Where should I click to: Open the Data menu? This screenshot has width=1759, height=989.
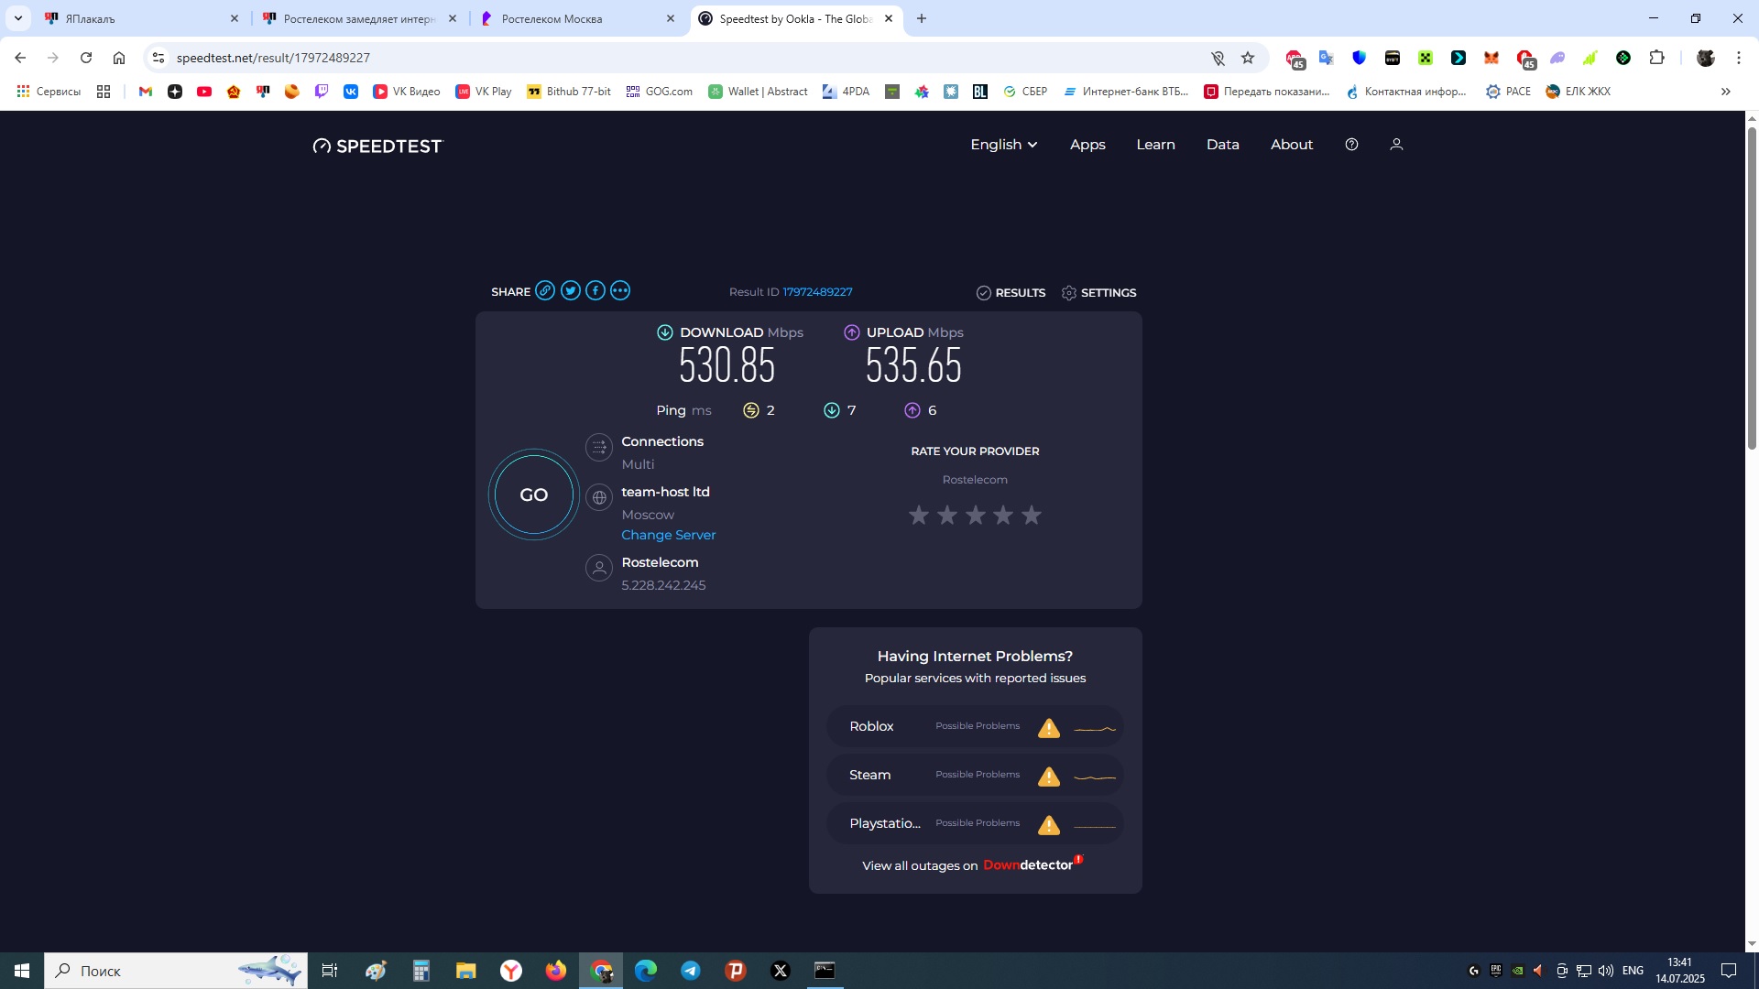1222,145
